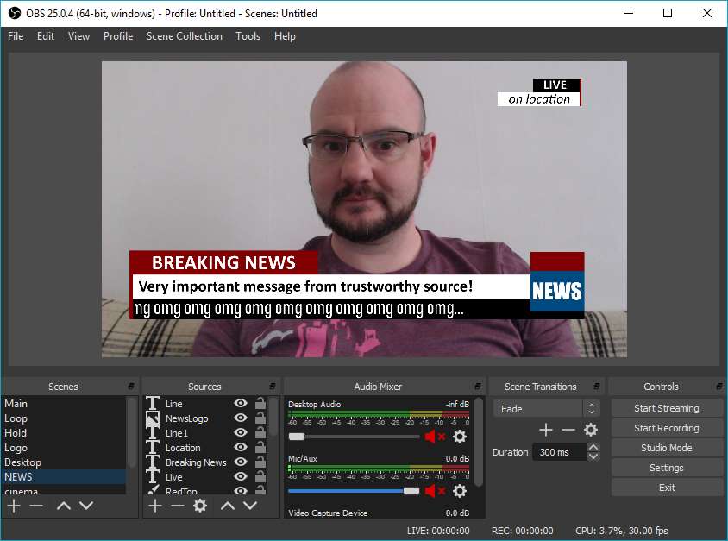The height and width of the screenshot is (541, 728).
Task: Open the View menu
Action: (78, 36)
